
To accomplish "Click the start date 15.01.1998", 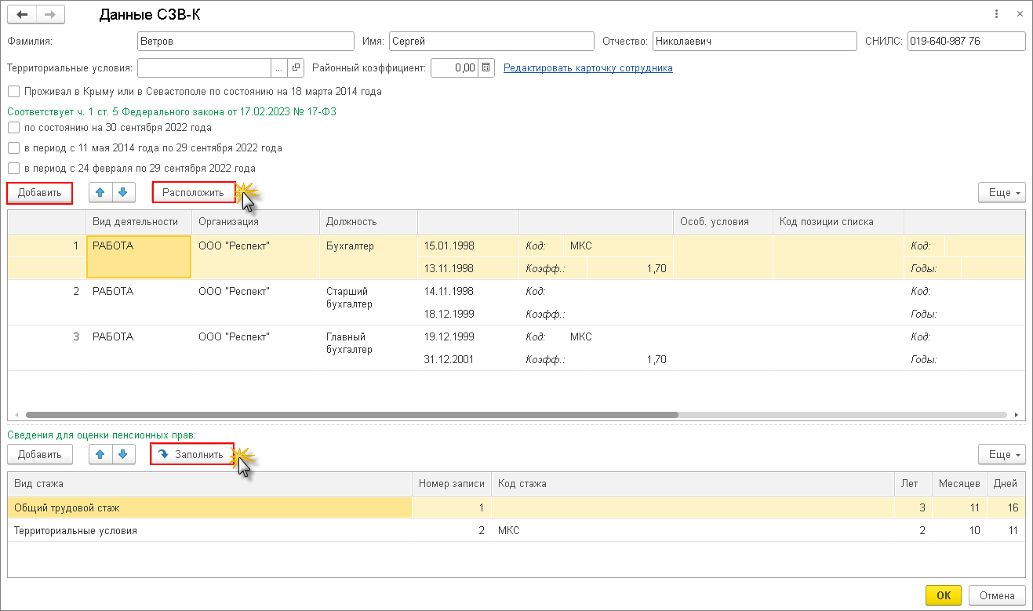I will point(449,245).
